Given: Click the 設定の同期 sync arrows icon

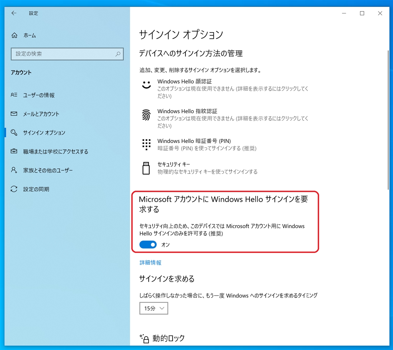Looking at the screenshot, I should (14, 189).
